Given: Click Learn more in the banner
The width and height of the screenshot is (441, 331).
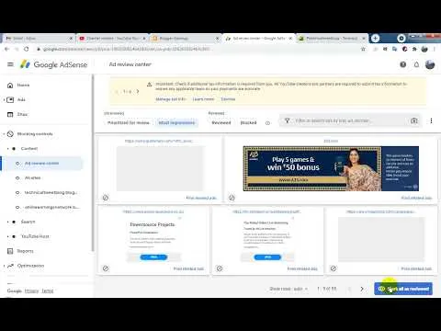Looking at the screenshot, I should [x=203, y=99].
